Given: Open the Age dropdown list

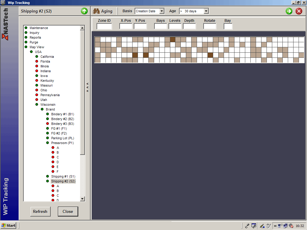Looking at the screenshot, I should point(206,11).
